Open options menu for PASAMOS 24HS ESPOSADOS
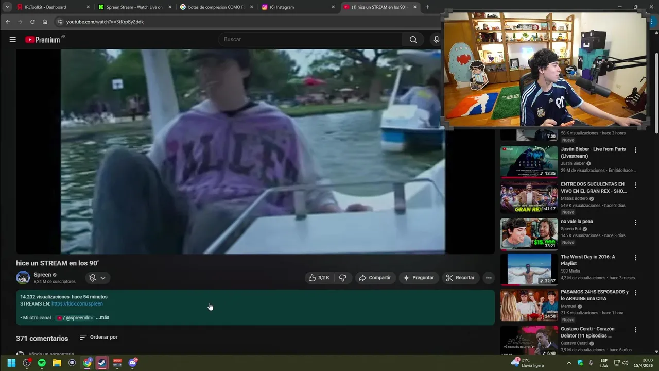This screenshot has width=659, height=371. [x=635, y=292]
